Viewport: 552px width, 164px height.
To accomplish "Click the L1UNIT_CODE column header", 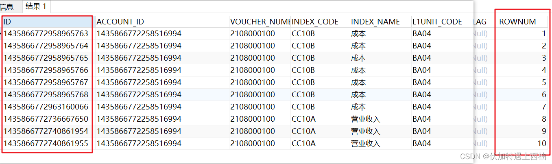I will (x=442, y=22).
